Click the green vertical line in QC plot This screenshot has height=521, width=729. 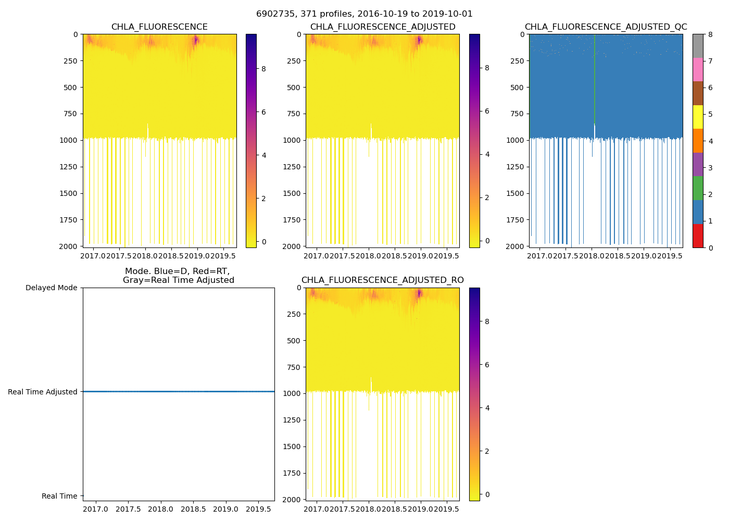coord(594,78)
